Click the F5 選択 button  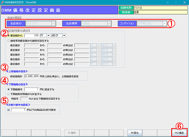[x=72, y=133]
